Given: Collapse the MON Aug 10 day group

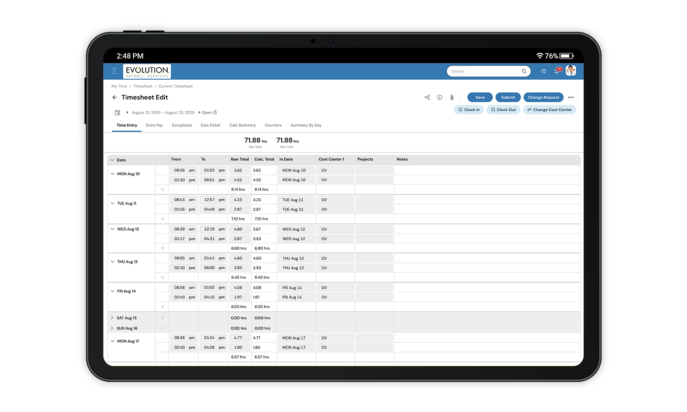Looking at the screenshot, I should (x=112, y=174).
